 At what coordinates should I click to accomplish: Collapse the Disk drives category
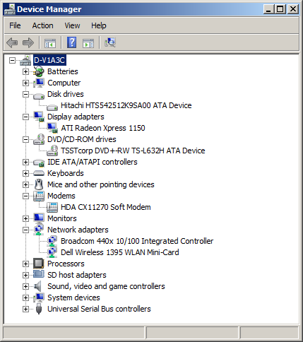tap(25, 94)
